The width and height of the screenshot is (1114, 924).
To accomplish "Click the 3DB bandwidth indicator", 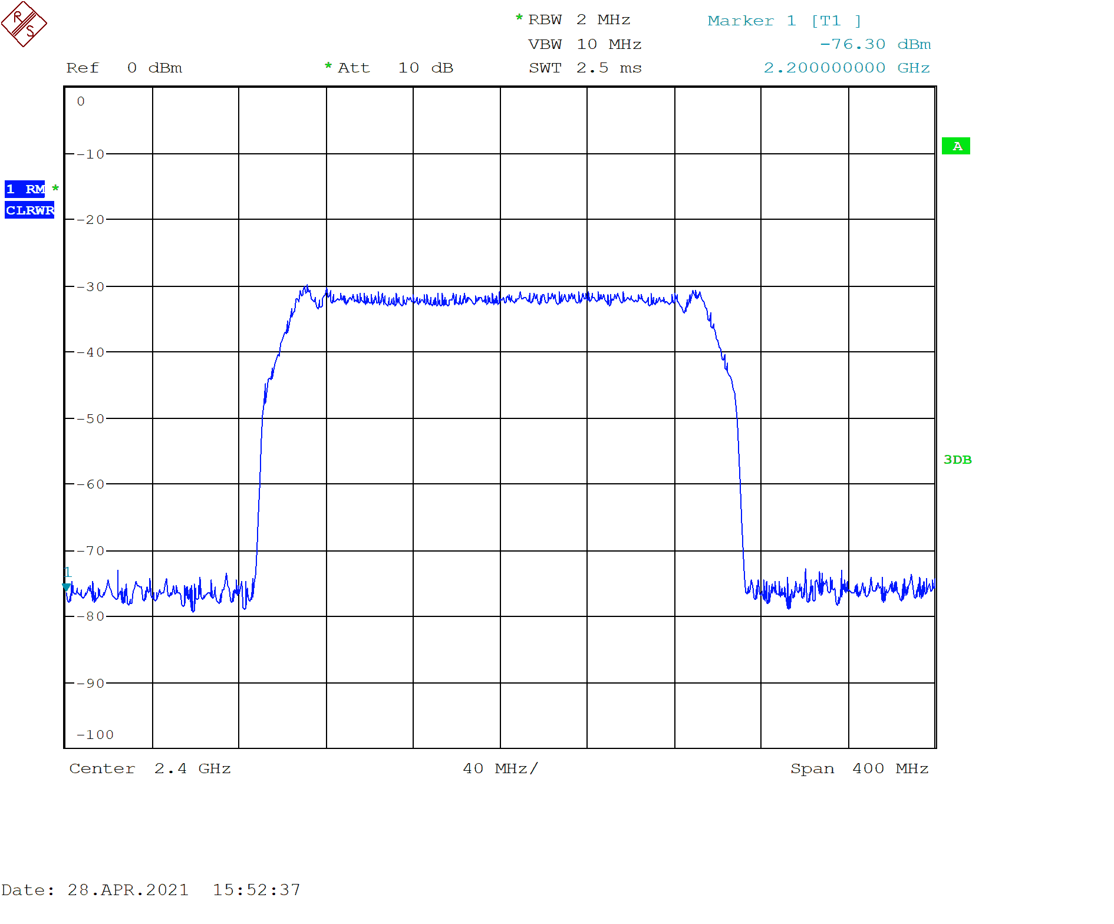I will (959, 460).
